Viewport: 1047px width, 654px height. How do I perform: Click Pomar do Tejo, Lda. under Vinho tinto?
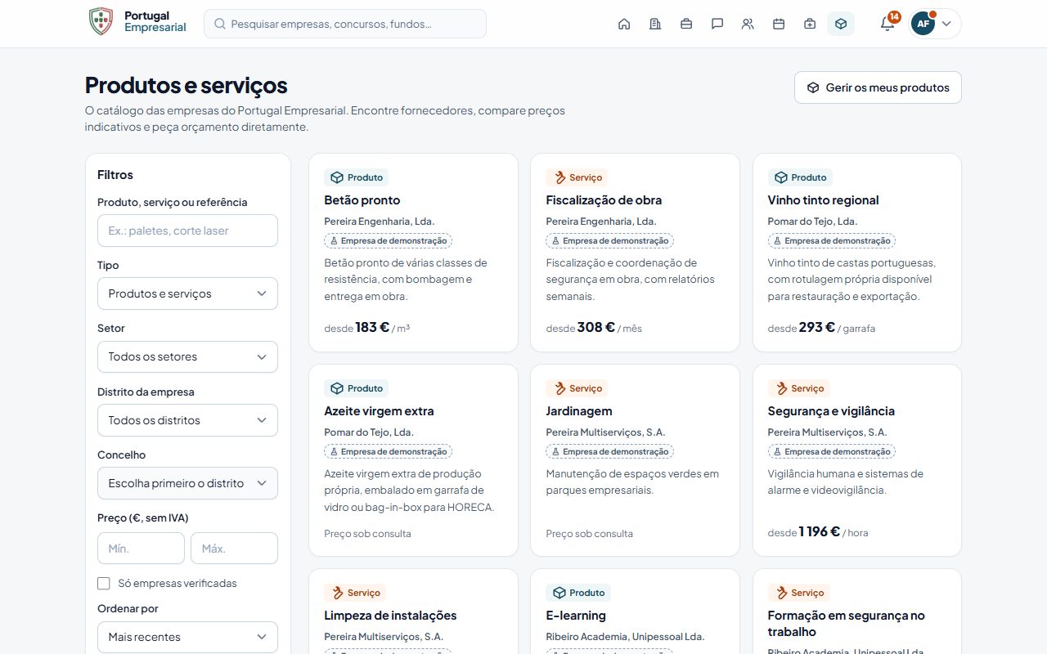point(812,222)
